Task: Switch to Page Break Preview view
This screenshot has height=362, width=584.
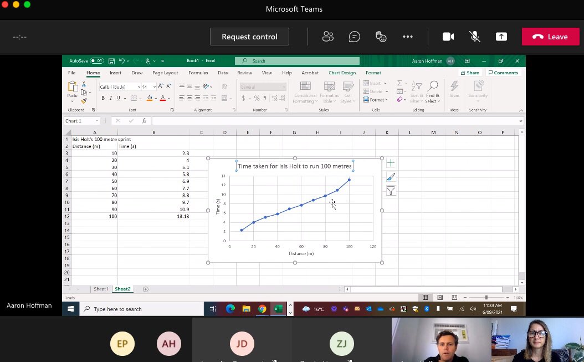Action: tap(454, 298)
